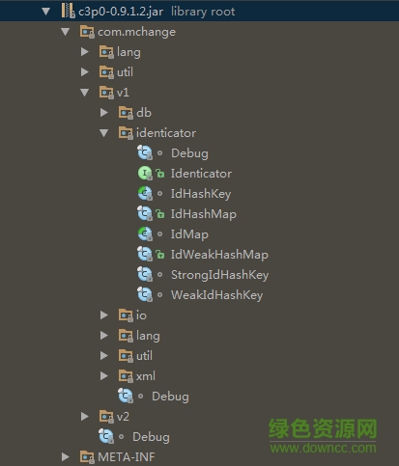
Task: Collapse the identicator package arrow
Action: tap(104, 133)
